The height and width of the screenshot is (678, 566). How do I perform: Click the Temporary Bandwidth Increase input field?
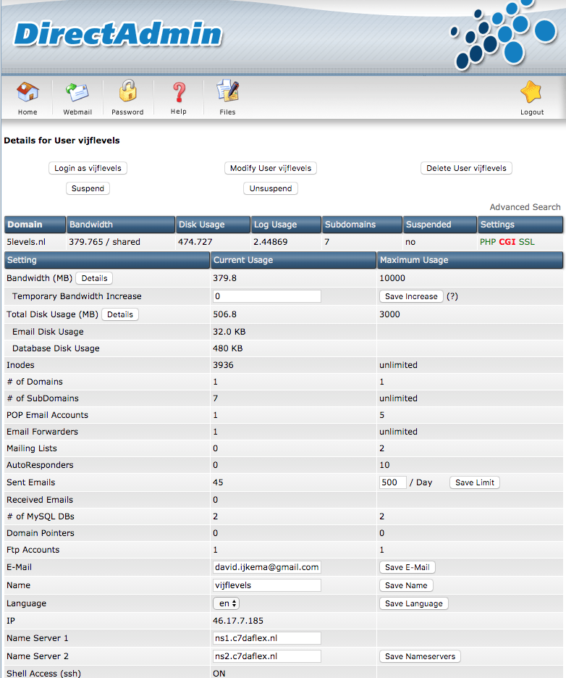[x=266, y=296]
